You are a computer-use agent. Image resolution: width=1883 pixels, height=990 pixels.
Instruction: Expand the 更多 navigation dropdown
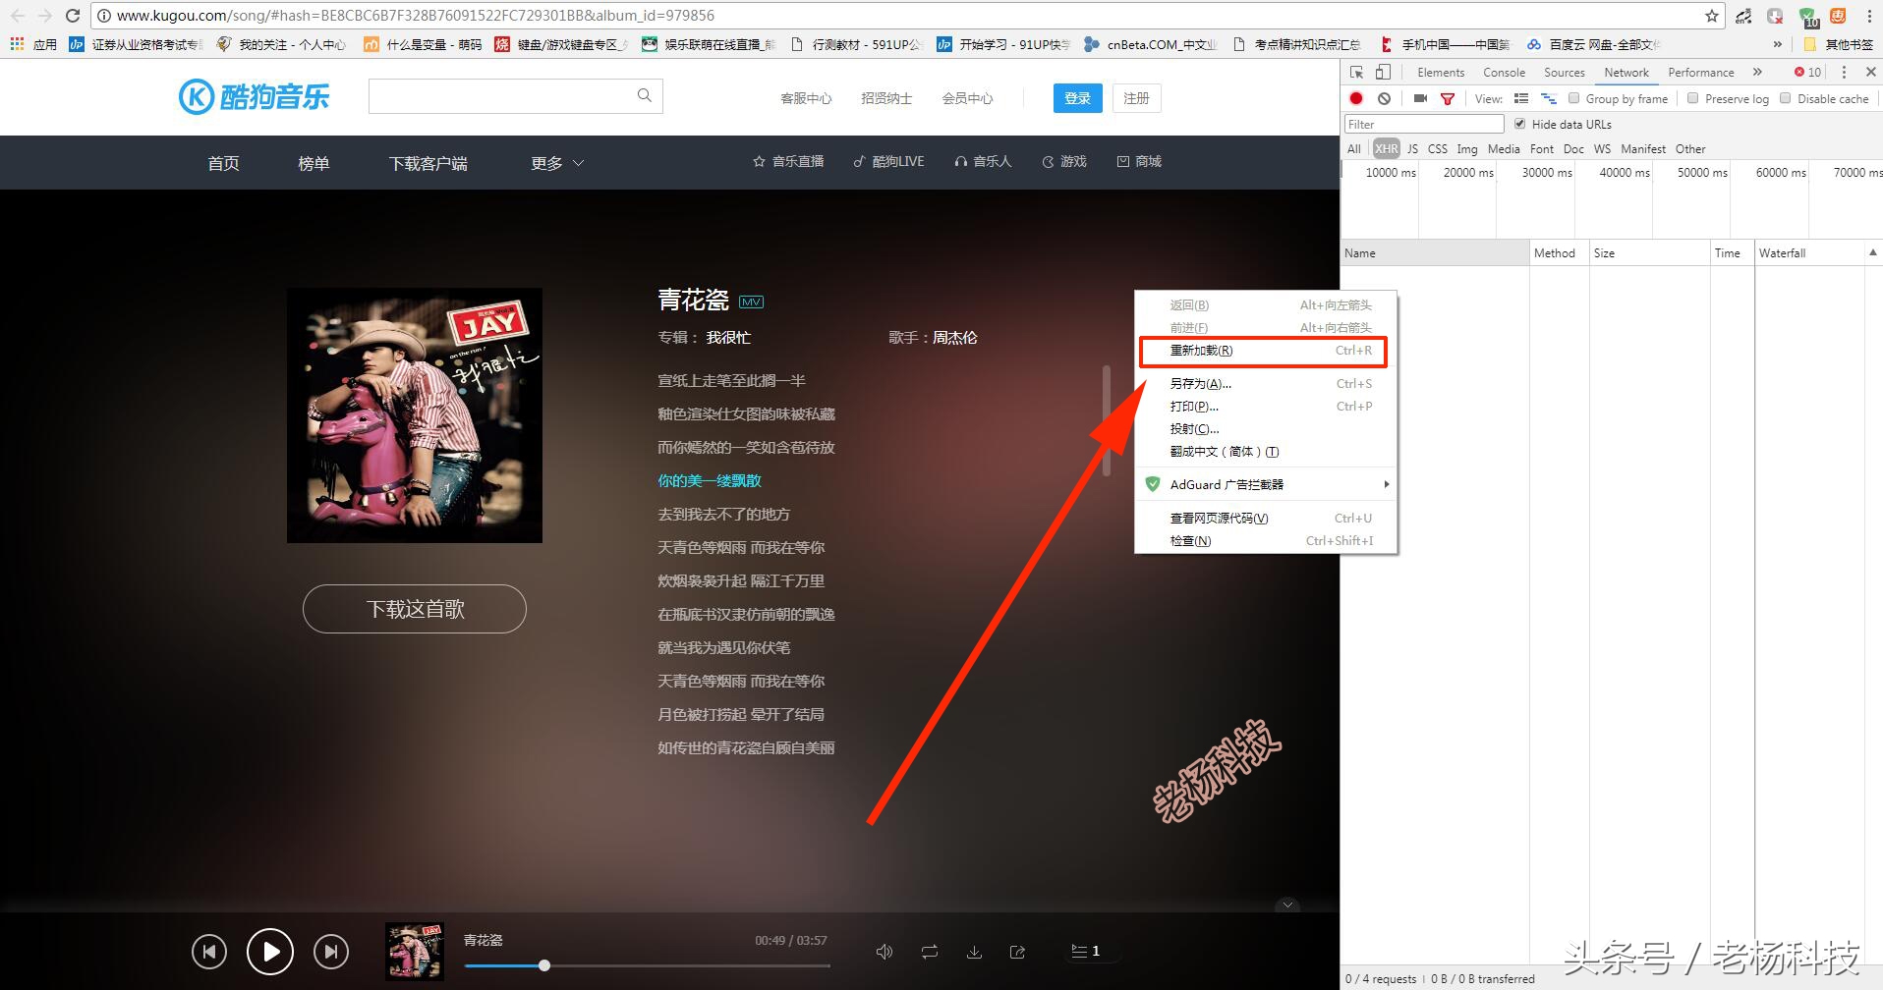pyautogui.click(x=557, y=163)
